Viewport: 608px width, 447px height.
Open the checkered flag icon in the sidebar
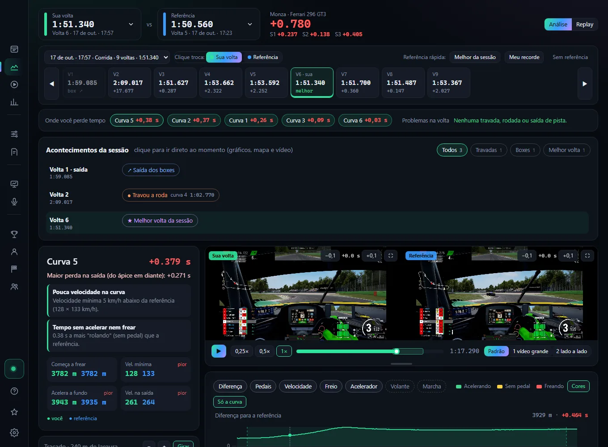pos(14,269)
